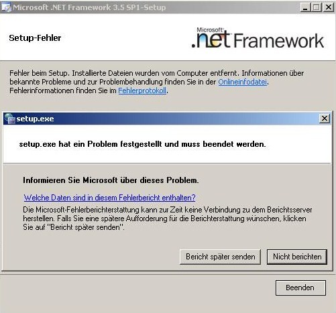Click the .NET Framework Setup window icon
Image resolution: width=336 pixels, height=313 pixels.
(6, 7)
